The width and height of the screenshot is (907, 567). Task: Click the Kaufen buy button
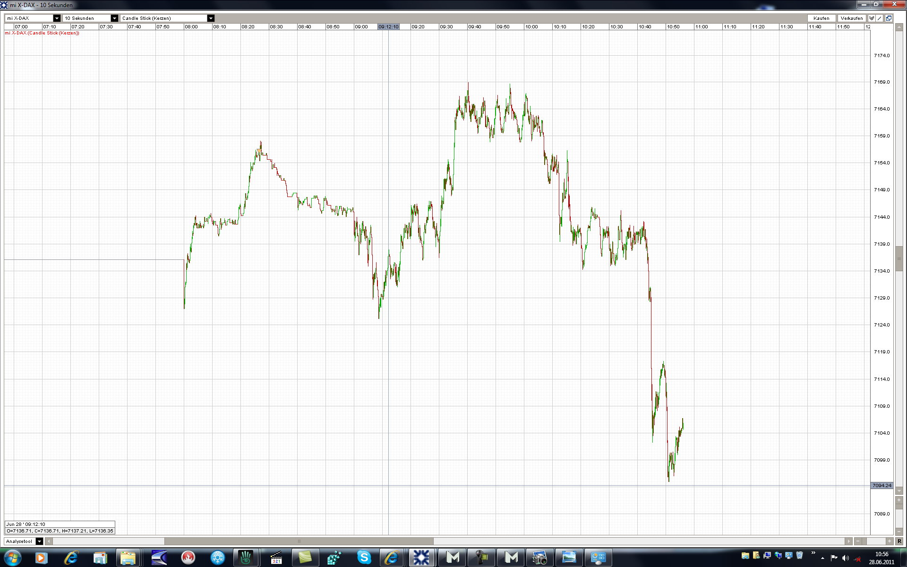coord(821,18)
